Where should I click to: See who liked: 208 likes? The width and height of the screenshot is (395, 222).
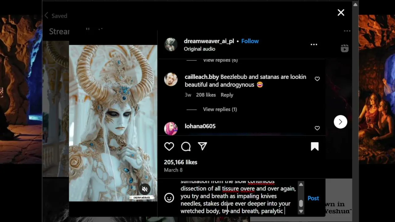pos(206,95)
